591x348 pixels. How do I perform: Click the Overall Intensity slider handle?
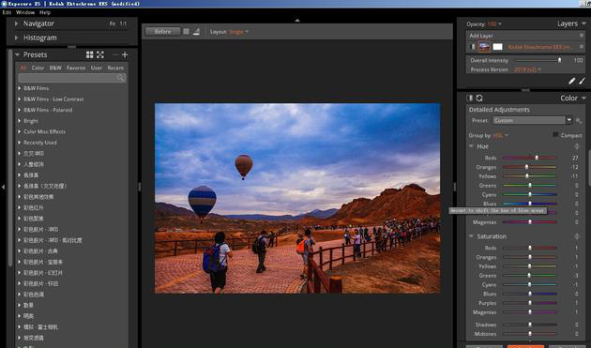[x=559, y=60]
